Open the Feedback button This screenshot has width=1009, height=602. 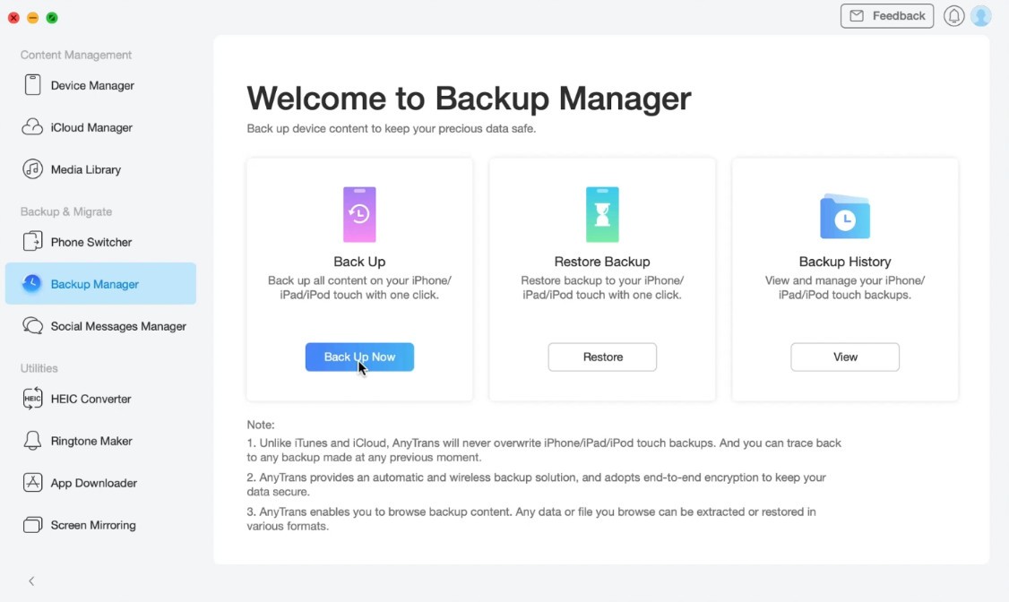tap(887, 16)
